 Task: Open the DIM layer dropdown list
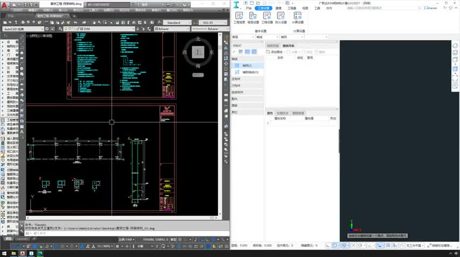(108, 29)
